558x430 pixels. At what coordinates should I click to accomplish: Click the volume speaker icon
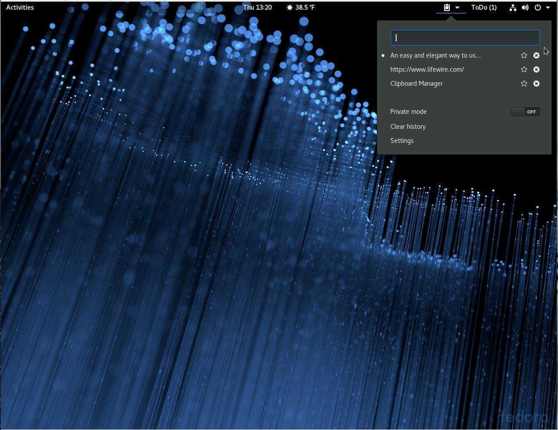point(525,7)
